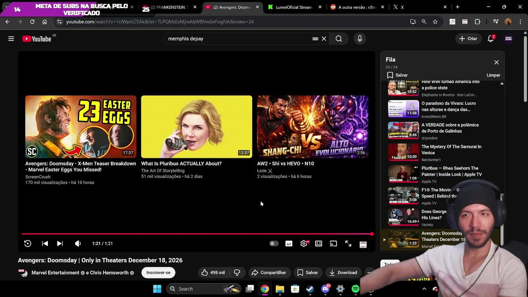Reload the page

click(32, 21)
